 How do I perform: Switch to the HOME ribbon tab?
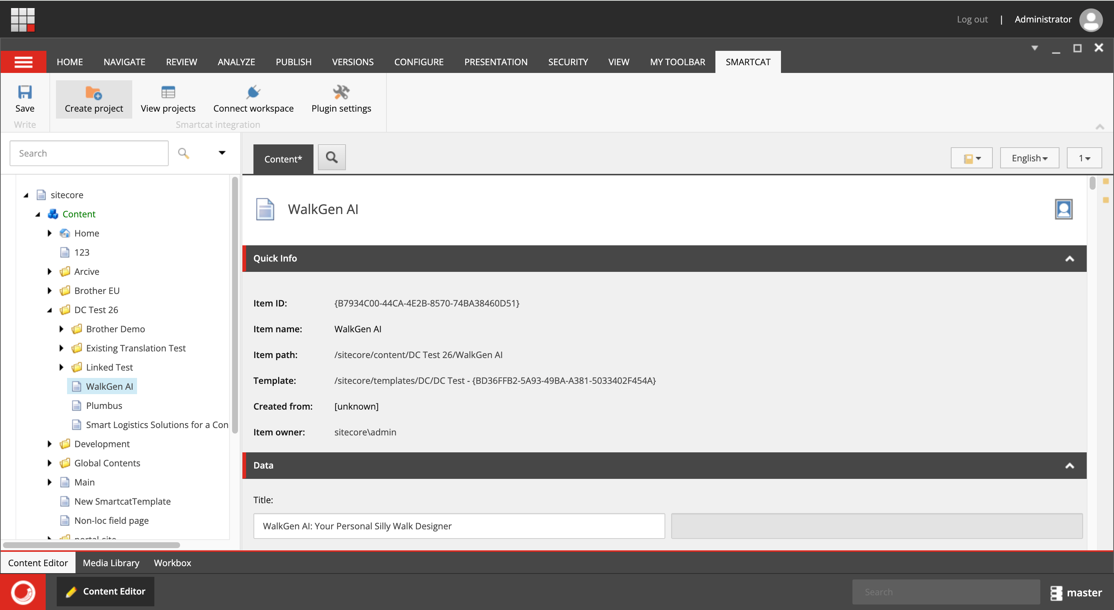[x=70, y=62]
